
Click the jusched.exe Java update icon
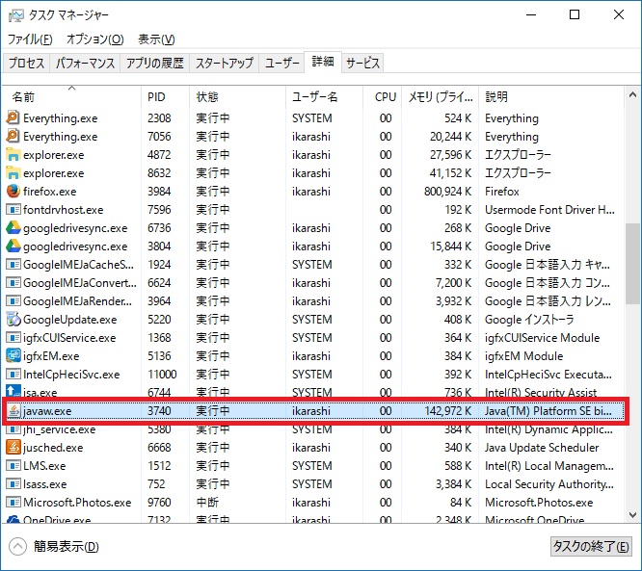pyautogui.click(x=13, y=448)
